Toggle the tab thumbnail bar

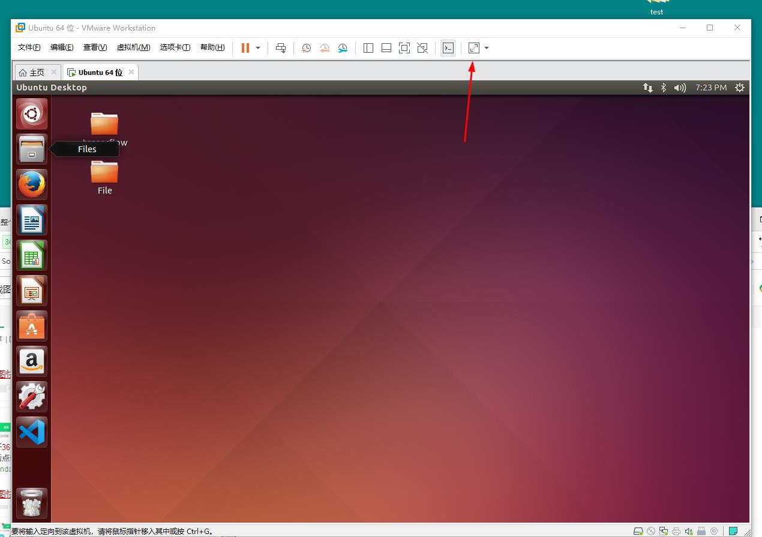pyautogui.click(x=386, y=48)
